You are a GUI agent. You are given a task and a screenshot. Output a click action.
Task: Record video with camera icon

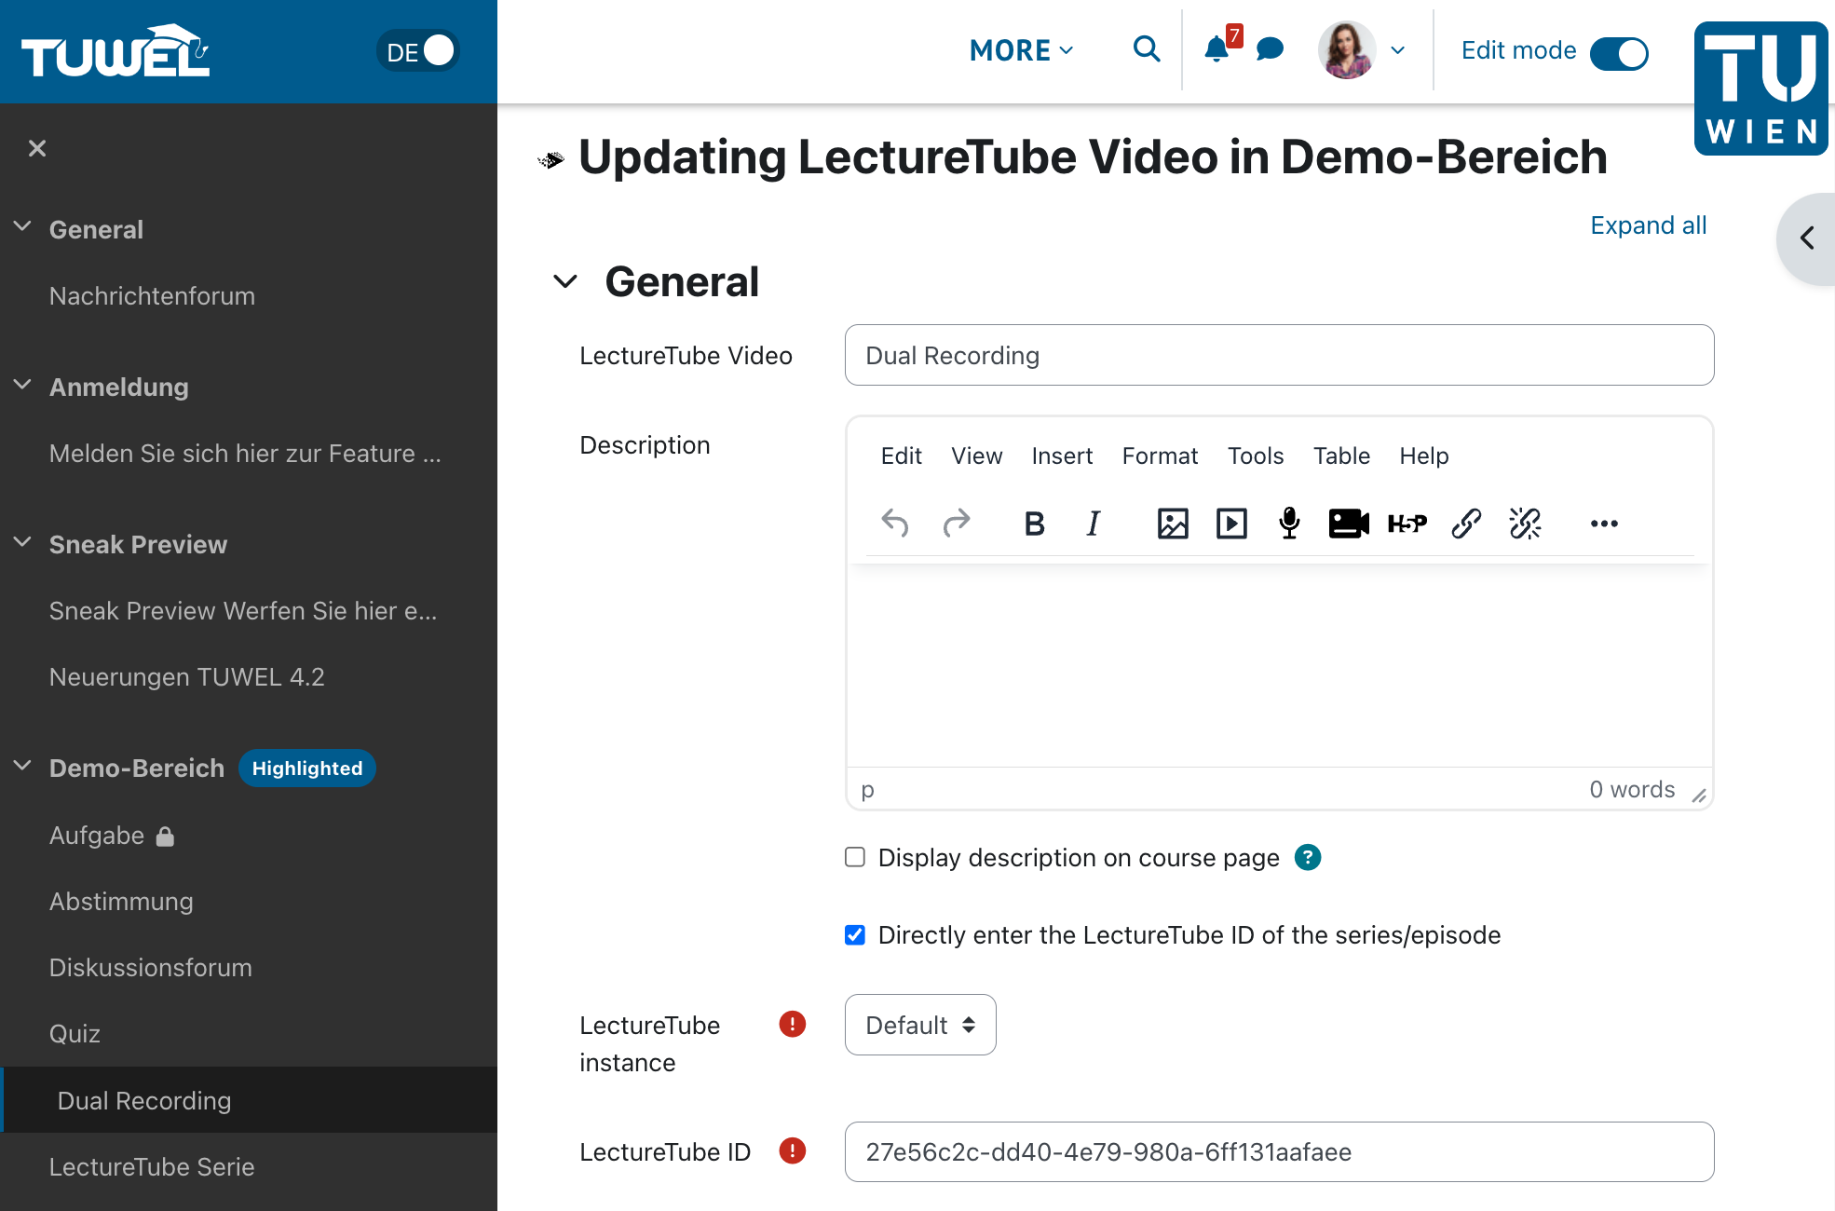1348,524
